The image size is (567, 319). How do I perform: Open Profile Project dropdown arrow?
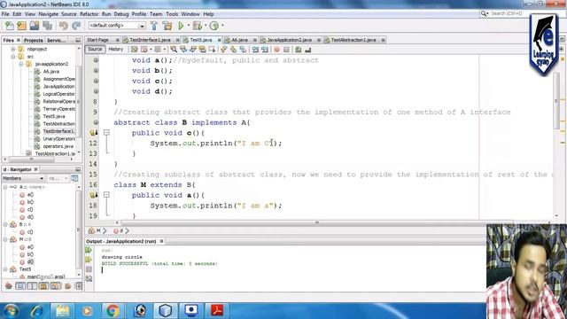click(222, 26)
